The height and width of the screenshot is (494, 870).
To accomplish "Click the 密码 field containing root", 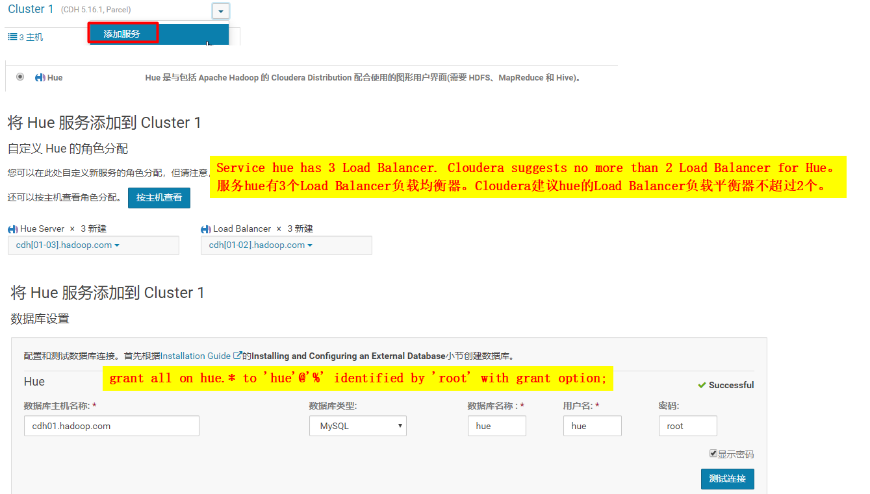I will [x=687, y=426].
